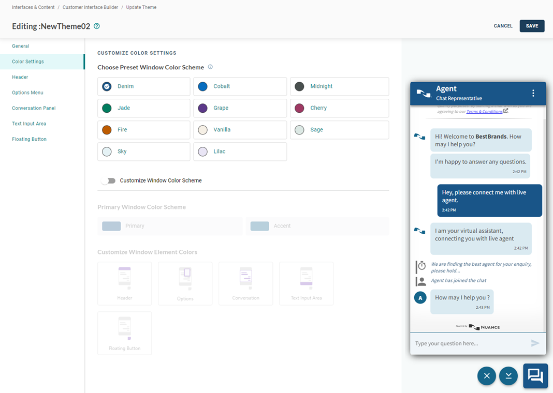Open the Options Menu section
This screenshot has width=553, height=393.
27,93
